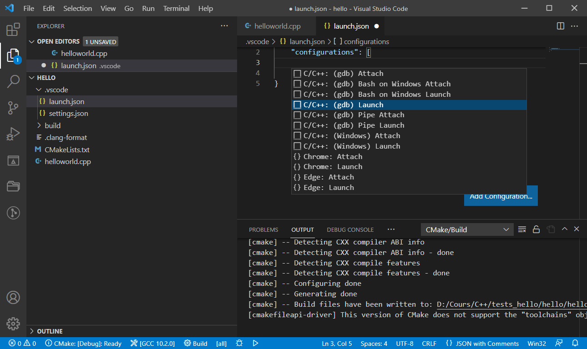
Task: Click the split editor right icon
Action: (561, 26)
